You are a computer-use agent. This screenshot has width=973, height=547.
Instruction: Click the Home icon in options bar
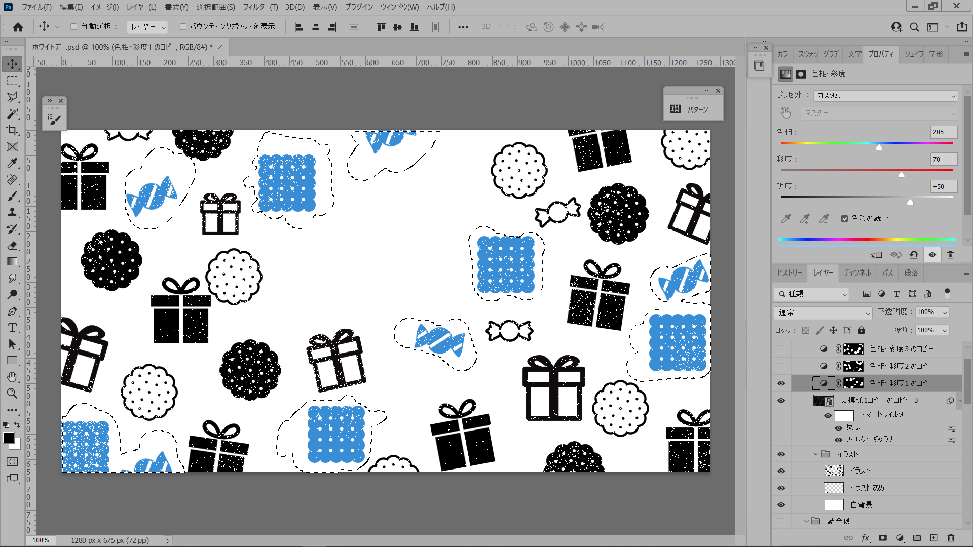click(18, 27)
